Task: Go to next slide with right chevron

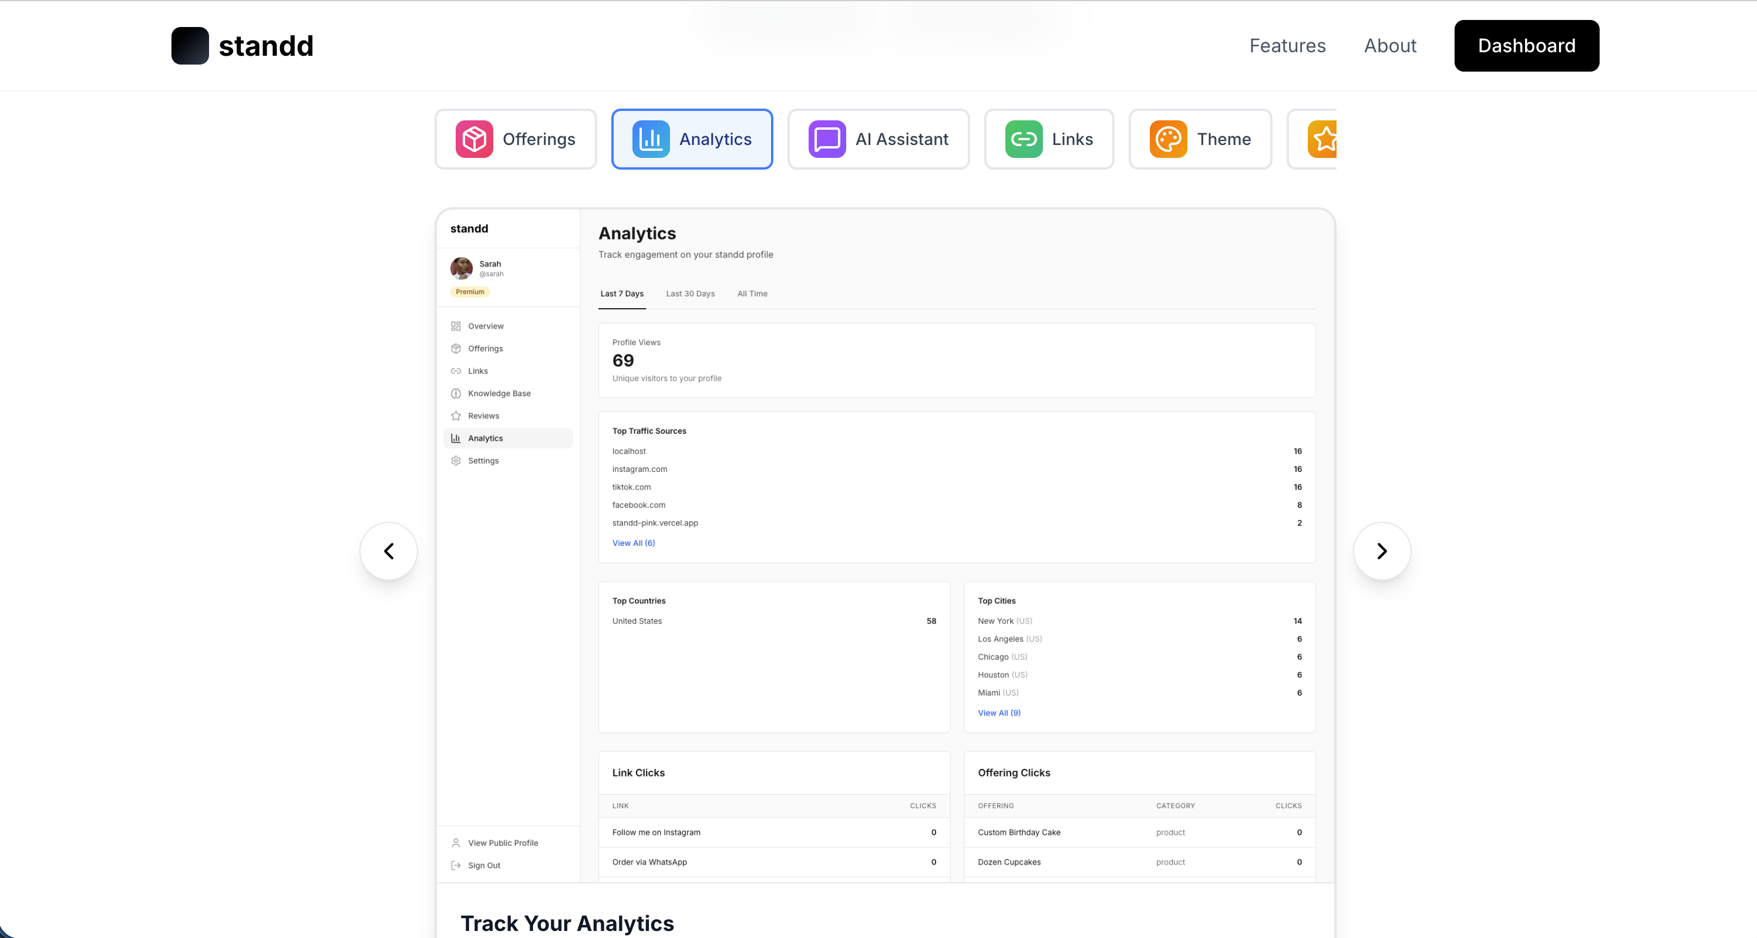Action: pos(1382,551)
